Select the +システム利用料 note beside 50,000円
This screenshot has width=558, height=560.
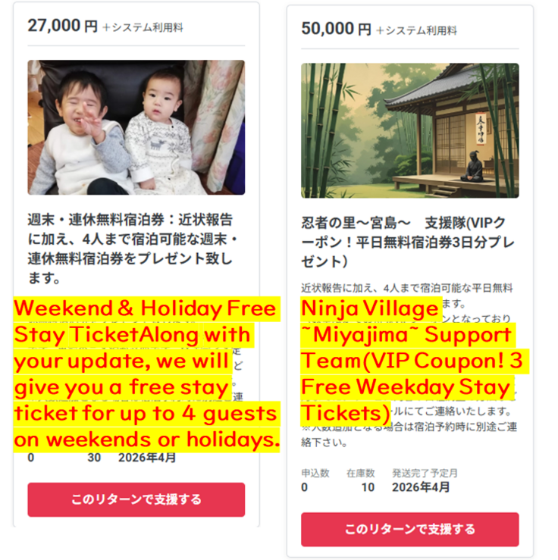[x=416, y=31]
